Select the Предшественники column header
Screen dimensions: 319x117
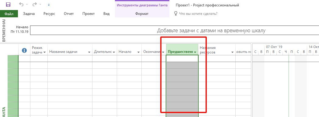(182, 50)
